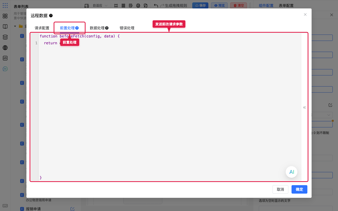Click the 确定 button

click(x=299, y=189)
